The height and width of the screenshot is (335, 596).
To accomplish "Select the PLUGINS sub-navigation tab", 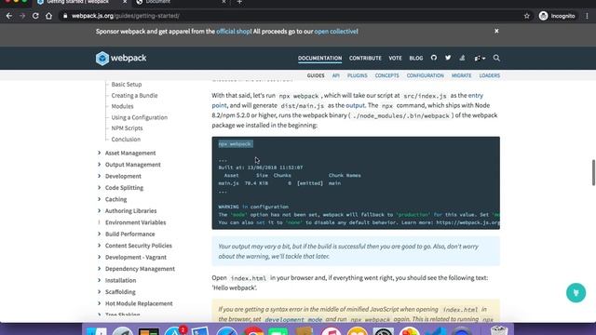I will point(358,75).
